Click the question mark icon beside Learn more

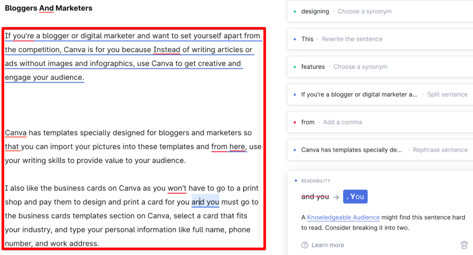[x=305, y=245]
